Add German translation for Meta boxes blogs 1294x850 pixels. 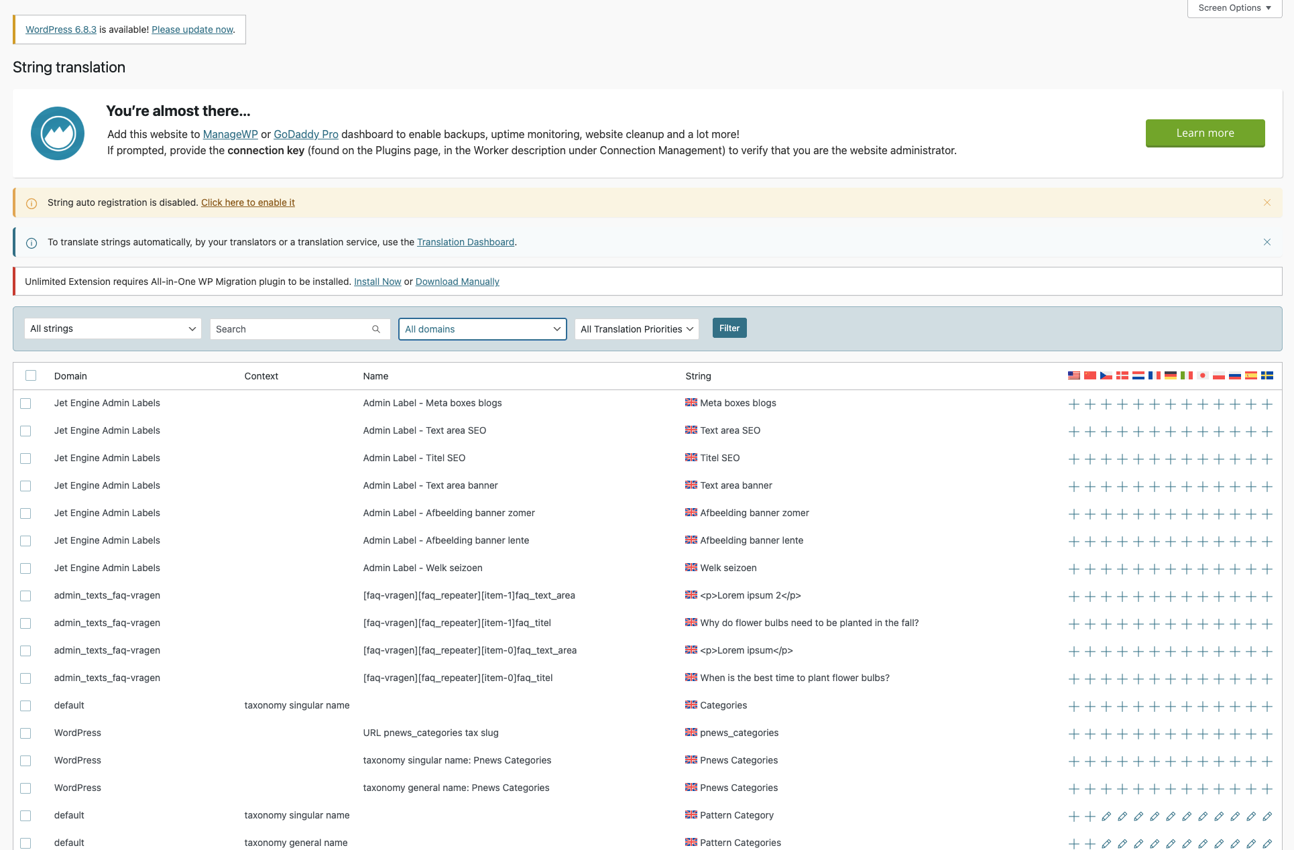[x=1170, y=404]
